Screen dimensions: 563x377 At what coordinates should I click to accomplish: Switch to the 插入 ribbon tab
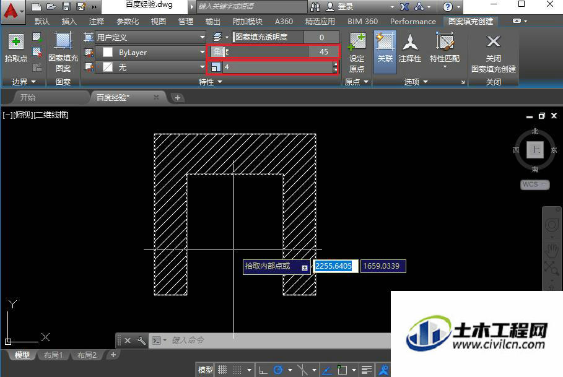click(x=69, y=22)
